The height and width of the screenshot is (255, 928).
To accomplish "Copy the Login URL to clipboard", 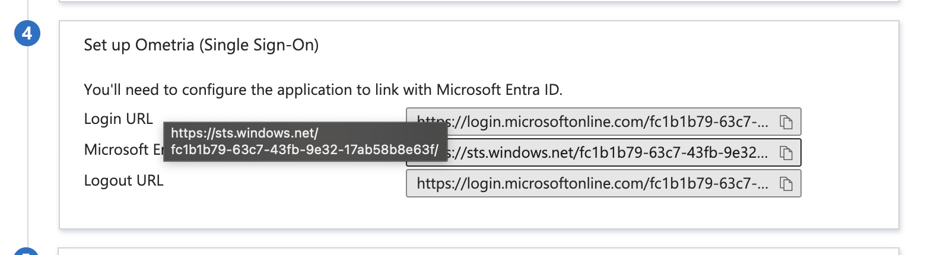I will (x=786, y=122).
